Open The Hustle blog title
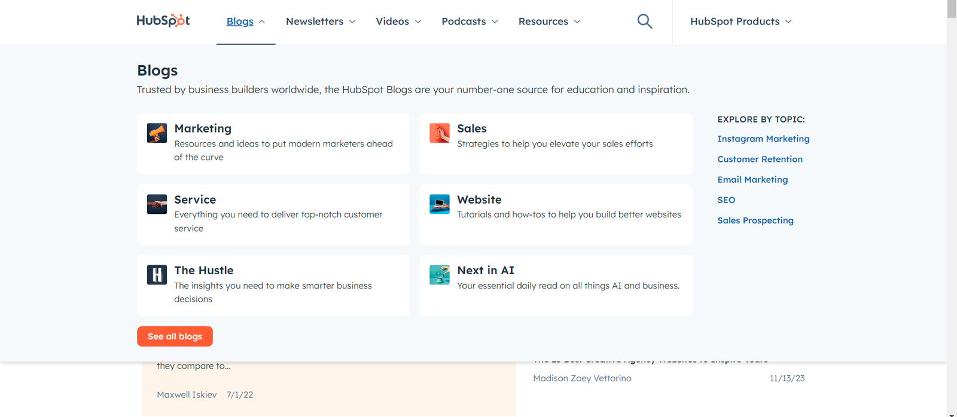 (x=204, y=270)
